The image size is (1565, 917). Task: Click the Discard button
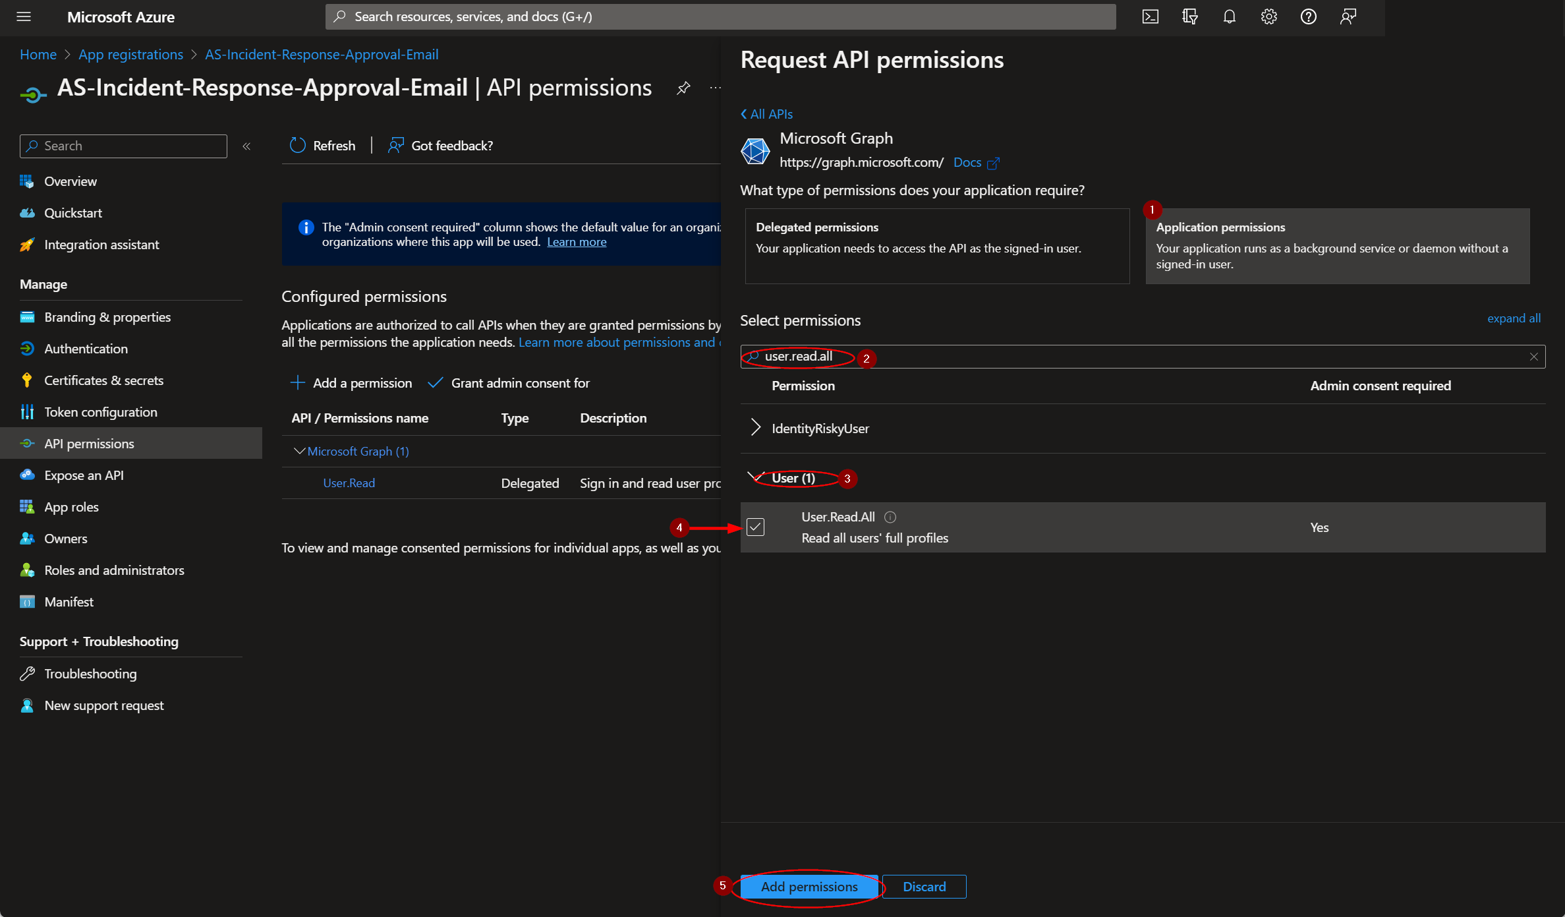pyautogui.click(x=924, y=887)
